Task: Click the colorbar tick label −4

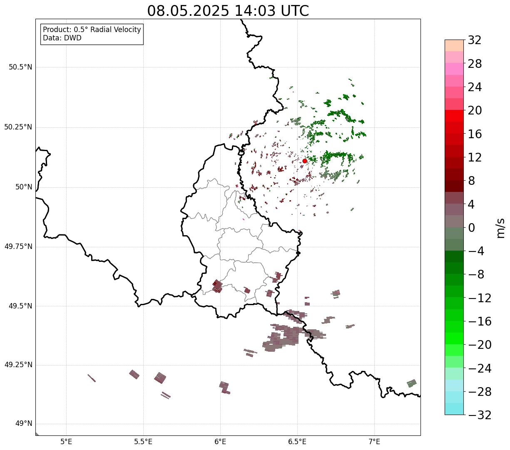Action: (x=475, y=251)
